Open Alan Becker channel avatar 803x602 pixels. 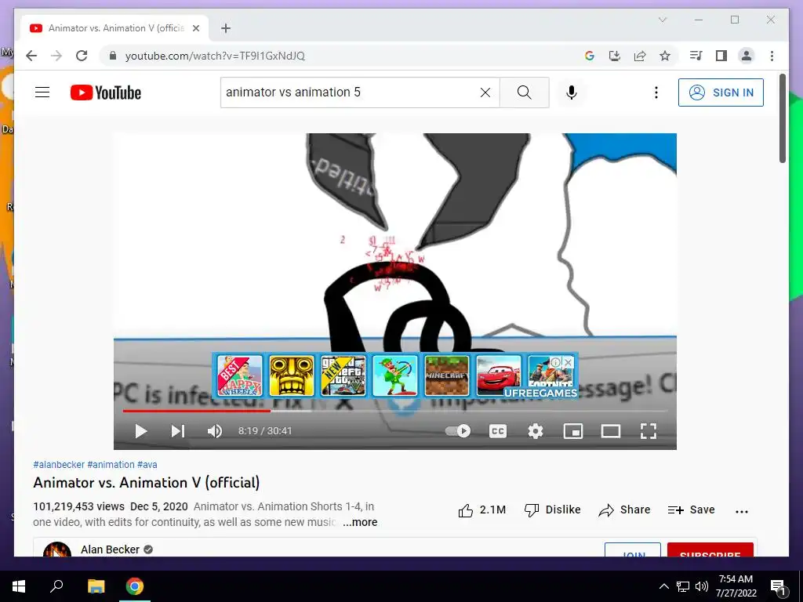tap(57, 549)
